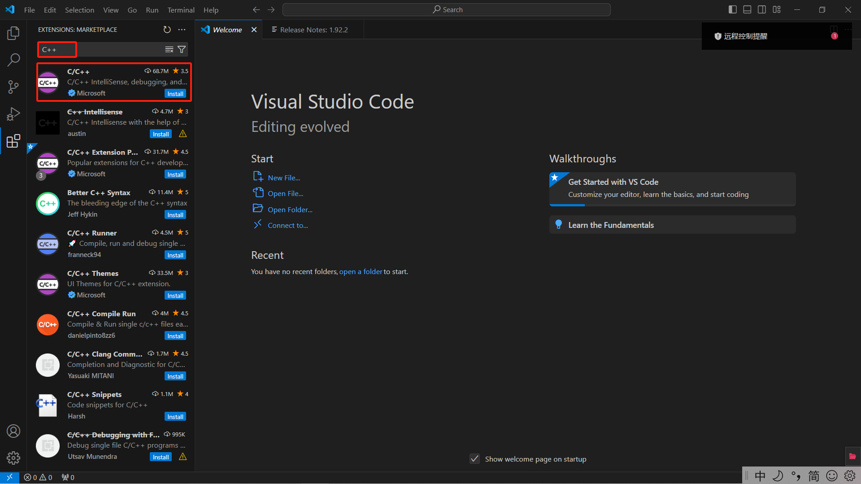This screenshot has height=484, width=861.
Task: Select the Extensions view icon
Action: coord(13,141)
